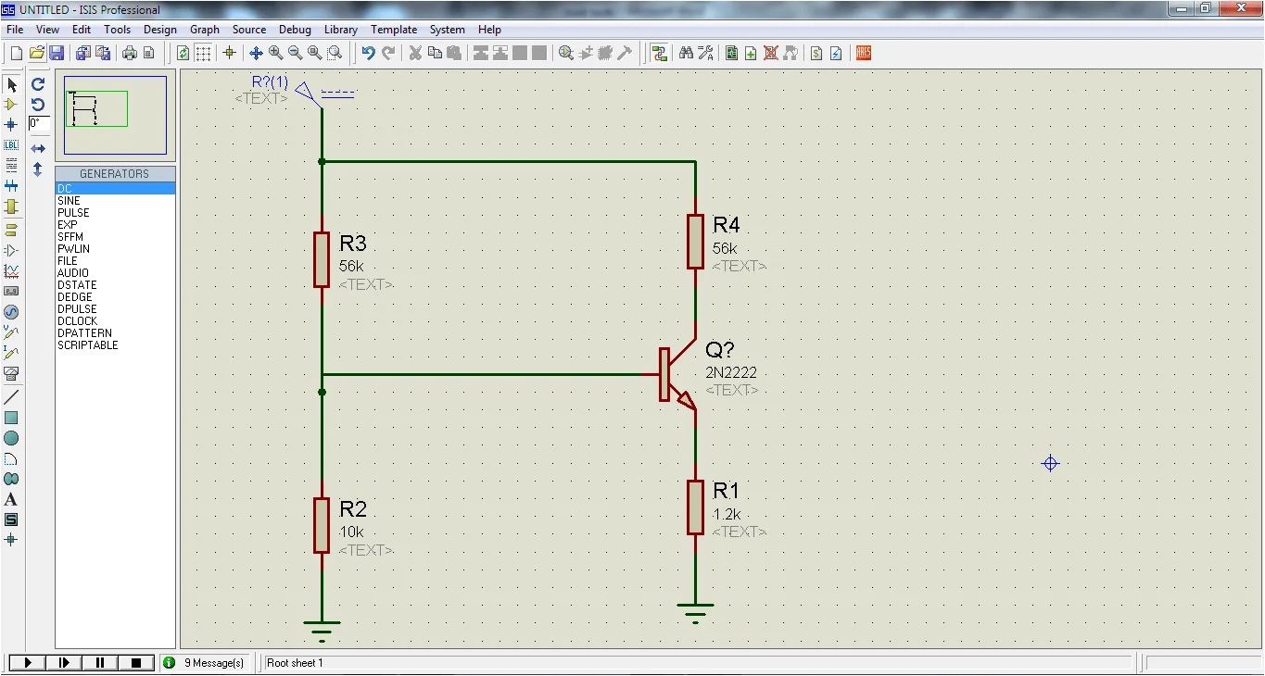The height and width of the screenshot is (676, 1265).
Task: Rotate anti-clockwise using the rotation icon
Action: (38, 105)
